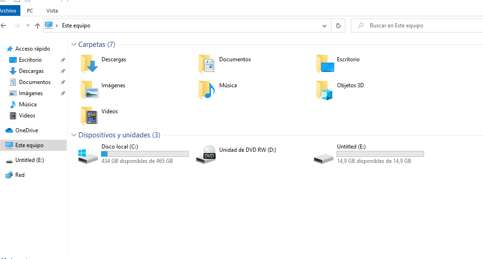
Task: Click the refresh button in address bar
Action: tap(338, 26)
